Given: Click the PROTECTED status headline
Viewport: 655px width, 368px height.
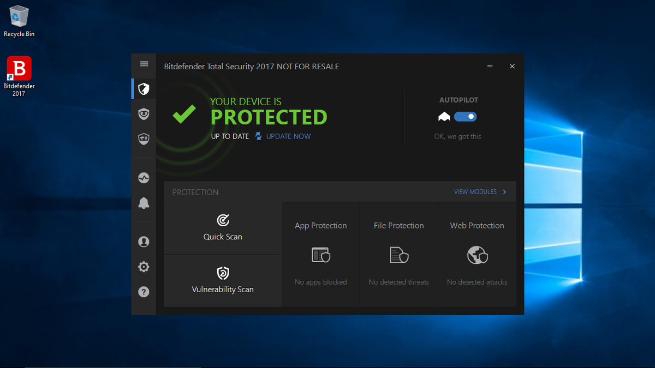Looking at the screenshot, I should point(269,117).
